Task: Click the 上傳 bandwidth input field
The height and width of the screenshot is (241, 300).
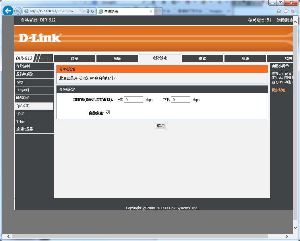Action: click(x=133, y=100)
